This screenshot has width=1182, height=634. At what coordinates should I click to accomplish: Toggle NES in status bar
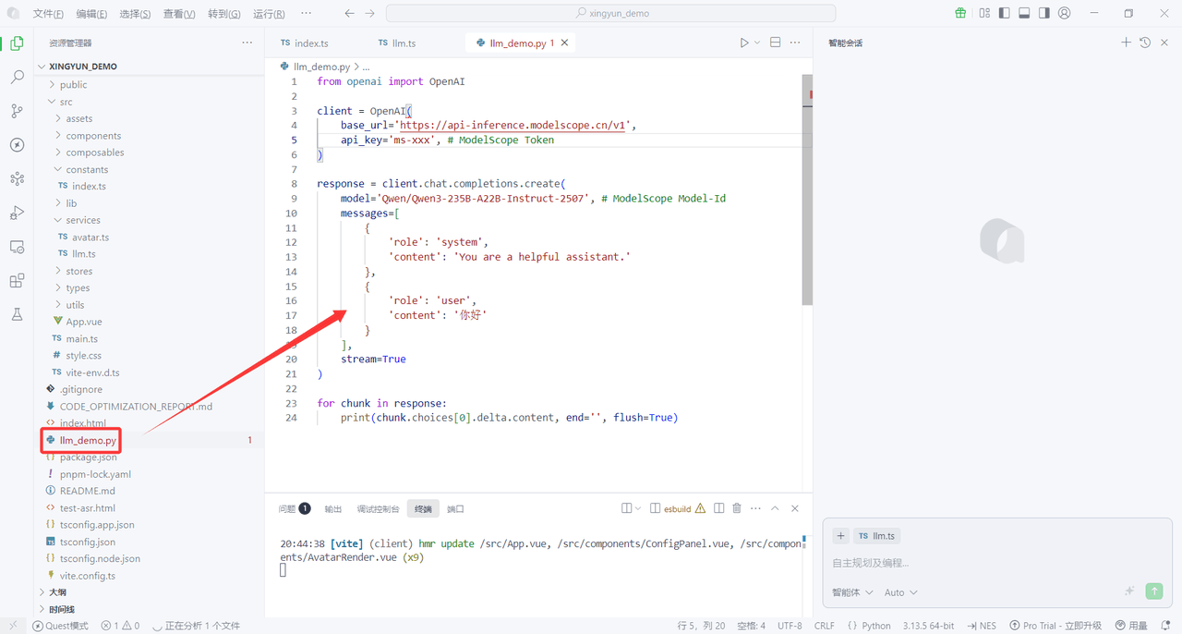pos(982,626)
